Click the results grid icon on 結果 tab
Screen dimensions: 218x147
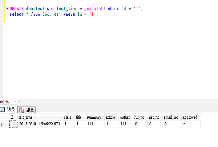click(x=3, y=110)
